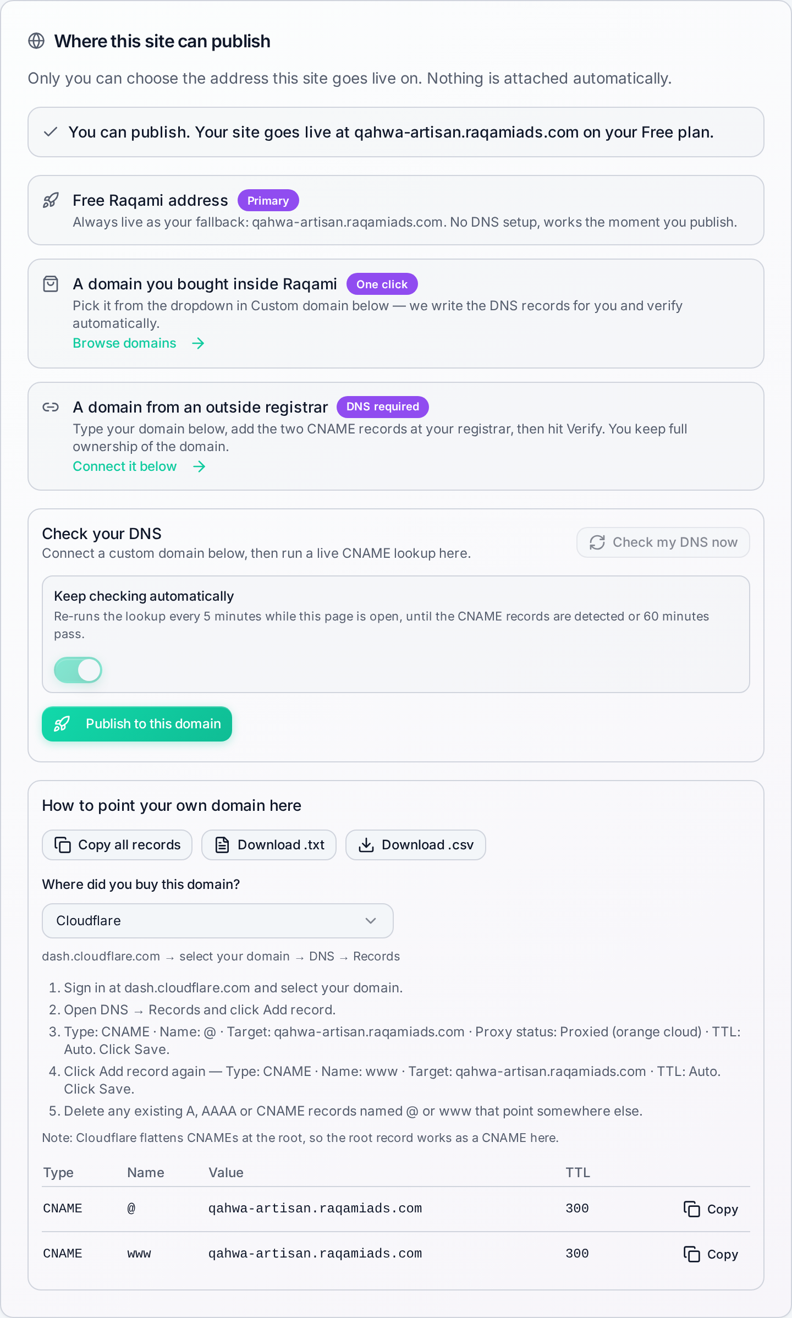The image size is (792, 1318).
Task: Click the Publish to this domain button
Action: [137, 724]
